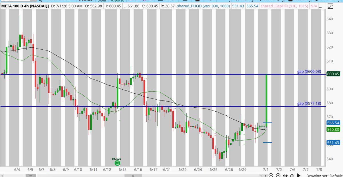Image resolution: width=343 pixels, height=177 pixels.
Task: Click the blue 551.43 price axis bubble
Action: (x=334, y=142)
